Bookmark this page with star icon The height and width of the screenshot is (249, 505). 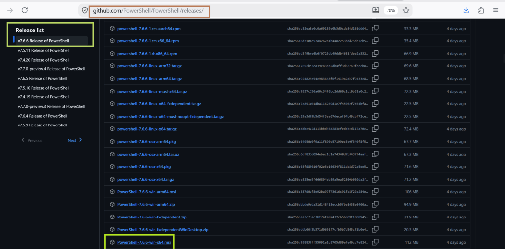pos(406,11)
